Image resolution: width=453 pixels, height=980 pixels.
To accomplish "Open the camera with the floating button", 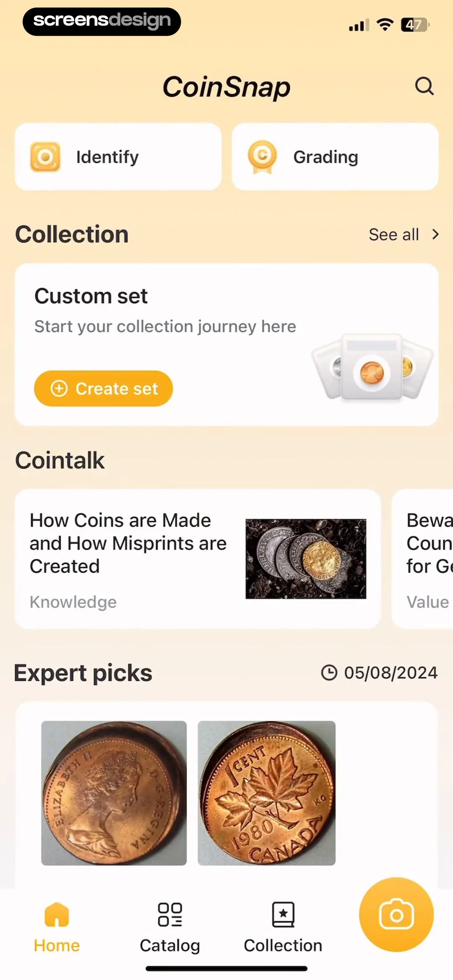I will [x=396, y=914].
